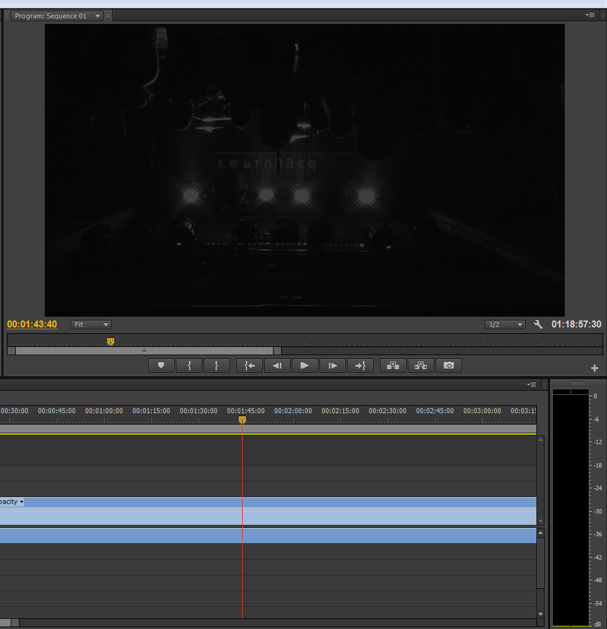Click the Mark Out button

(216, 365)
